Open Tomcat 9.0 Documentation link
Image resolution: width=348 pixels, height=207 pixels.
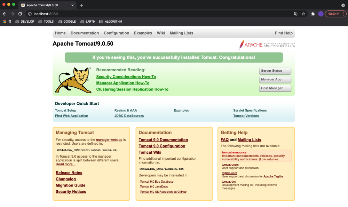(x=163, y=140)
